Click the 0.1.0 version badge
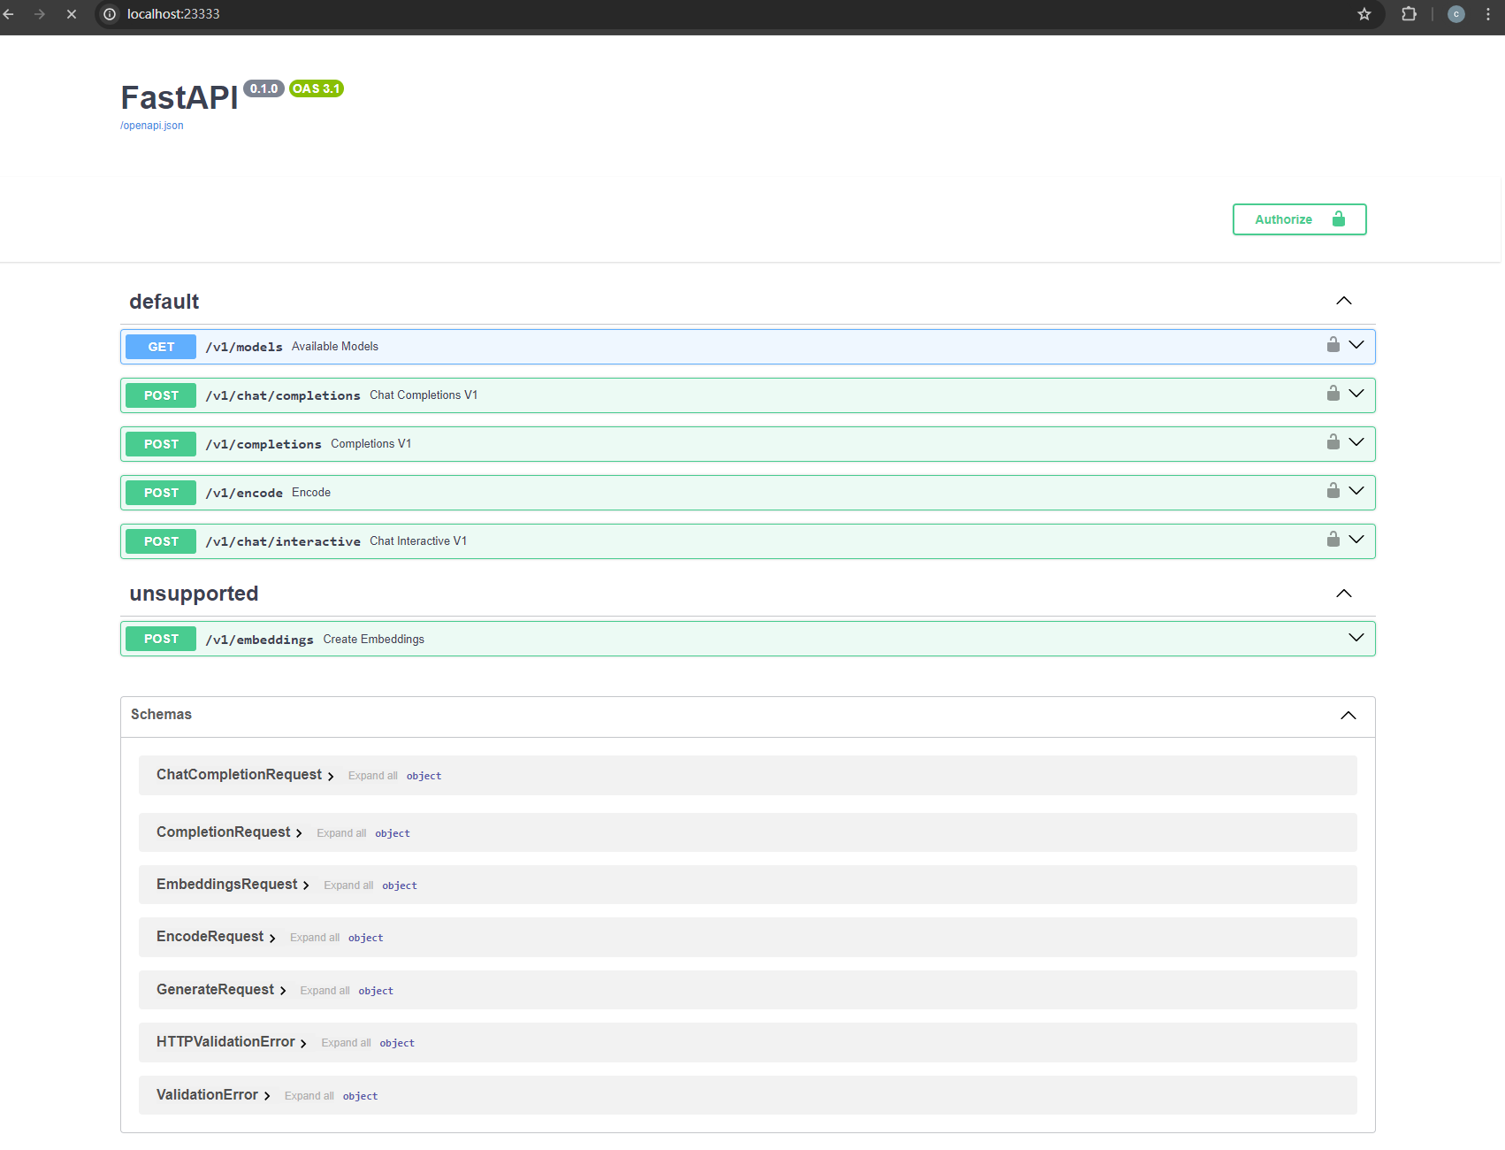1505x1150 pixels. click(x=264, y=88)
